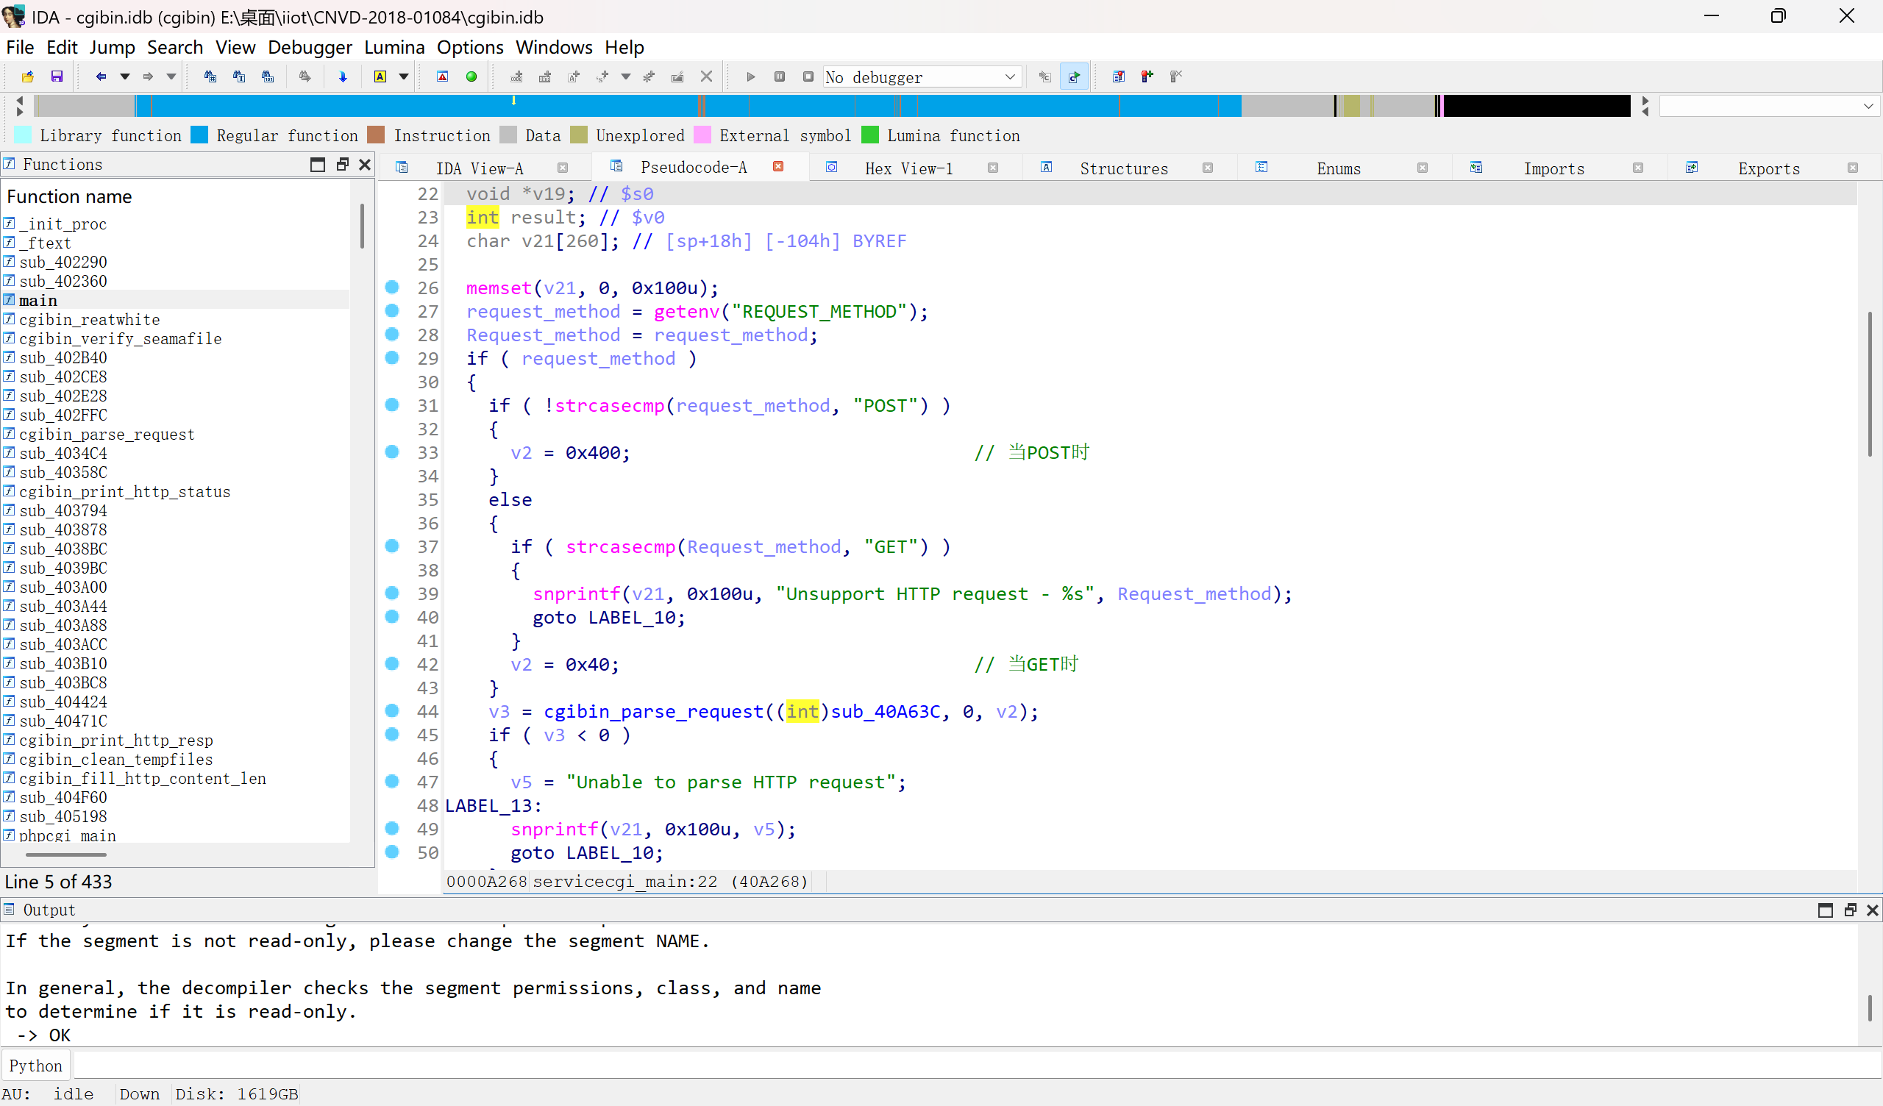Toggle breakpoint dot on line 37

pos(391,546)
